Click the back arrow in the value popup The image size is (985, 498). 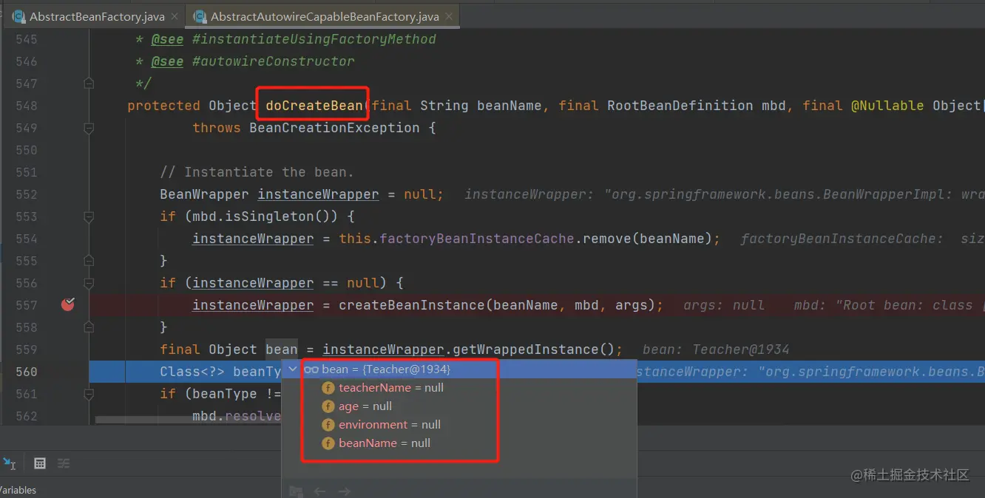(319, 491)
